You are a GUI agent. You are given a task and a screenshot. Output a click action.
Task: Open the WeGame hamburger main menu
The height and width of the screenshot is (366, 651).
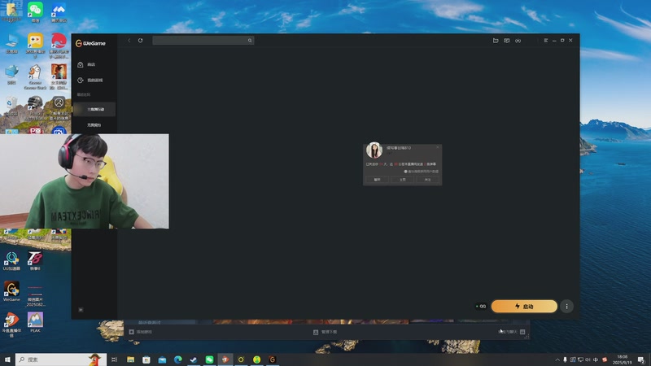(545, 40)
